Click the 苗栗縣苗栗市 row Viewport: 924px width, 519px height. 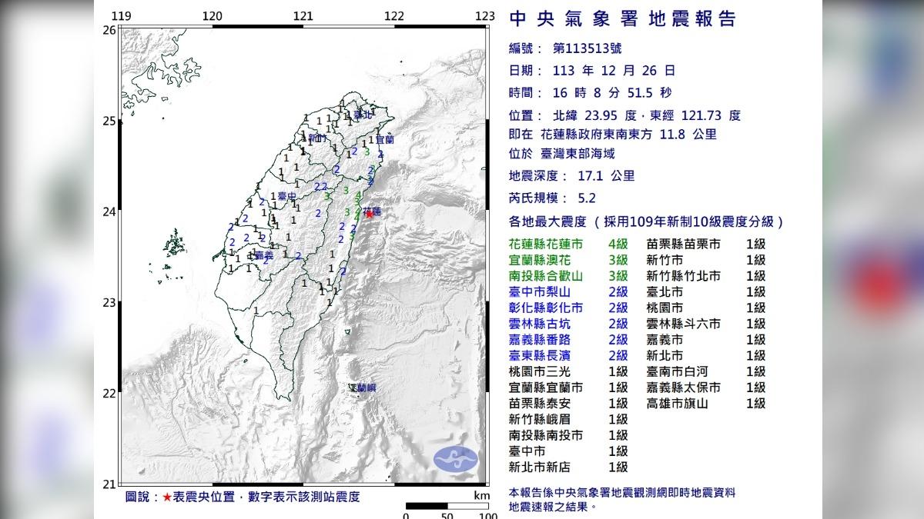point(706,244)
